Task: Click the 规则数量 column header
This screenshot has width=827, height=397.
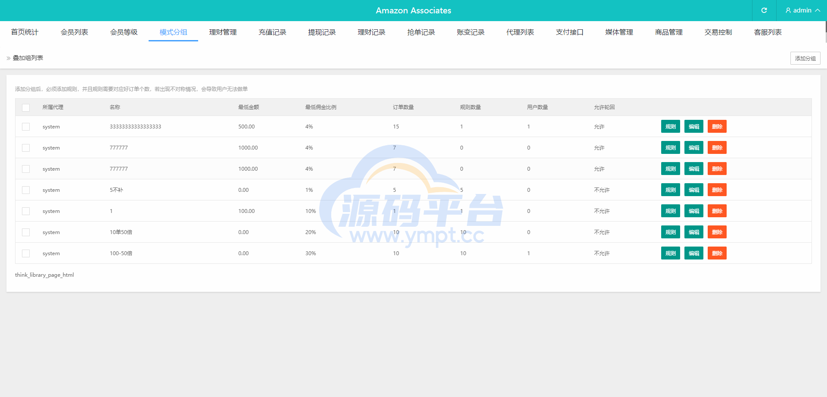Action: 470,107
